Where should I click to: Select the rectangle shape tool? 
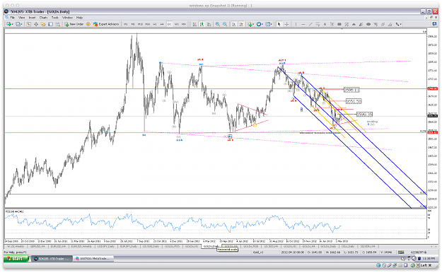(x=339, y=24)
